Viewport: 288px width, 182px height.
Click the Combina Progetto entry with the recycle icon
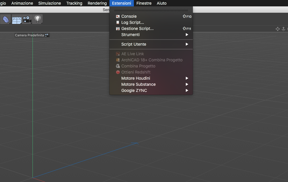tap(151, 66)
